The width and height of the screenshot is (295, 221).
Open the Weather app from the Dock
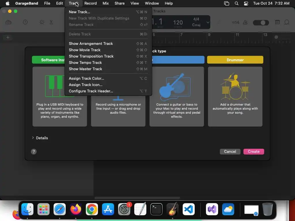pyautogui.click(x=228, y=209)
